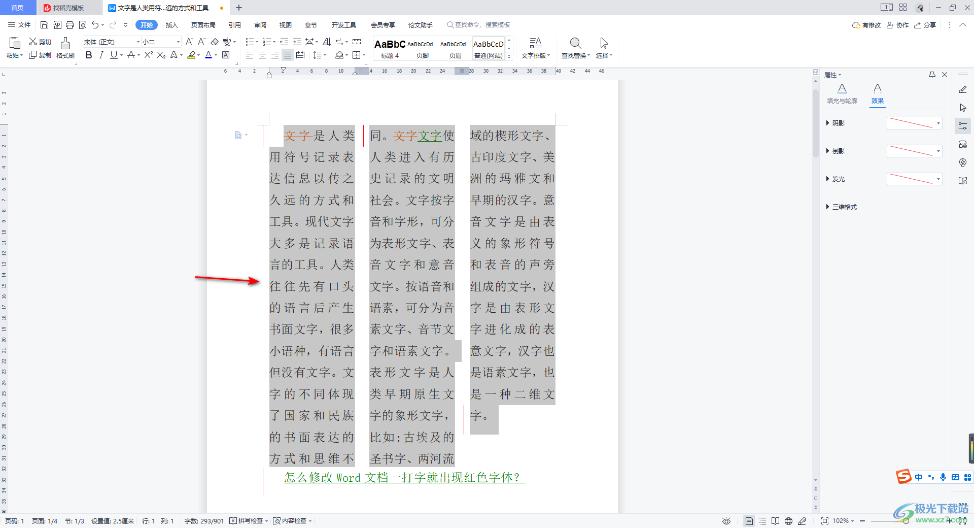
Task: Click the character border A icon
Action: pyautogui.click(x=226, y=55)
